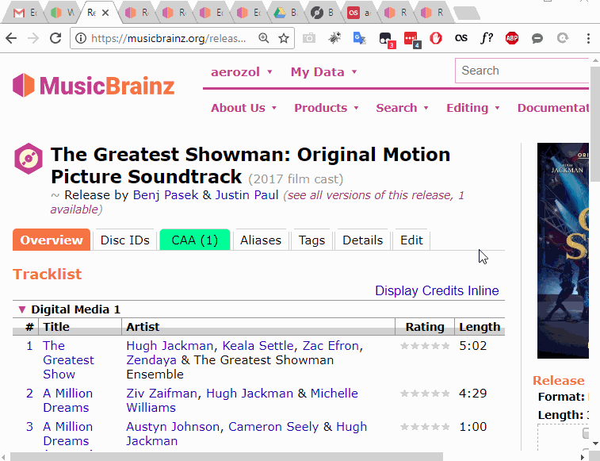Open the red hand blocker extension

click(435, 38)
